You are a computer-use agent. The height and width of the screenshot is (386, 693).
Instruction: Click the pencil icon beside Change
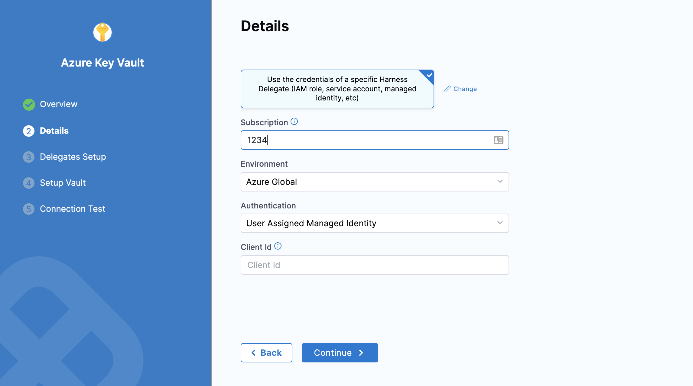[447, 89]
